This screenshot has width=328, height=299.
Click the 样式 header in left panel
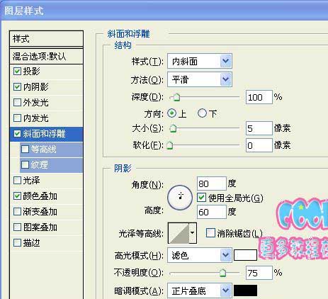point(47,39)
